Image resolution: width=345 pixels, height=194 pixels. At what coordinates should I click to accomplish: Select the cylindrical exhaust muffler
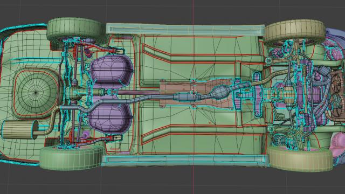[x=20, y=129]
